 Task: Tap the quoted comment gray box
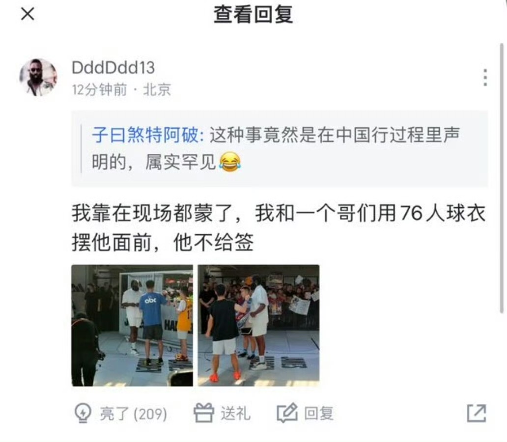coord(280,148)
